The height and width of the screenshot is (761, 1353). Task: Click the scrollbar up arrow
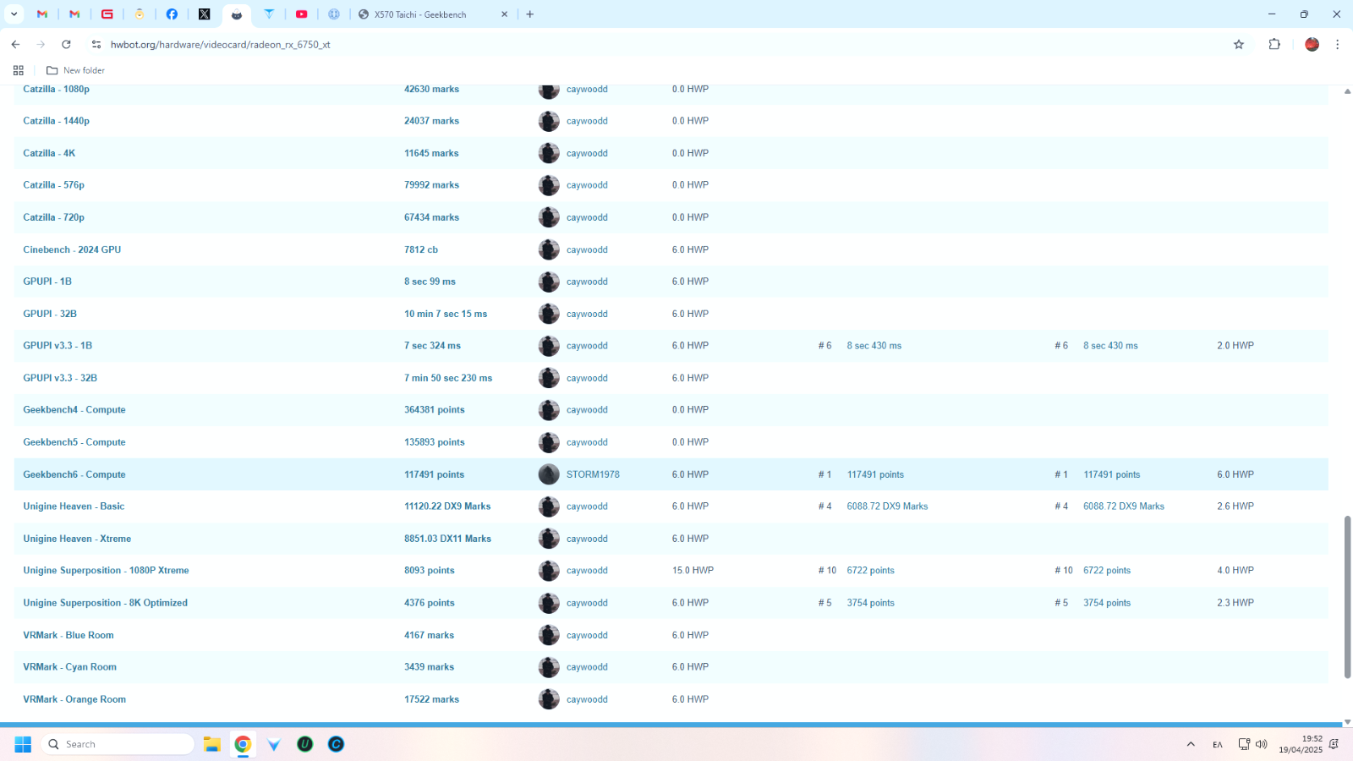point(1347,90)
